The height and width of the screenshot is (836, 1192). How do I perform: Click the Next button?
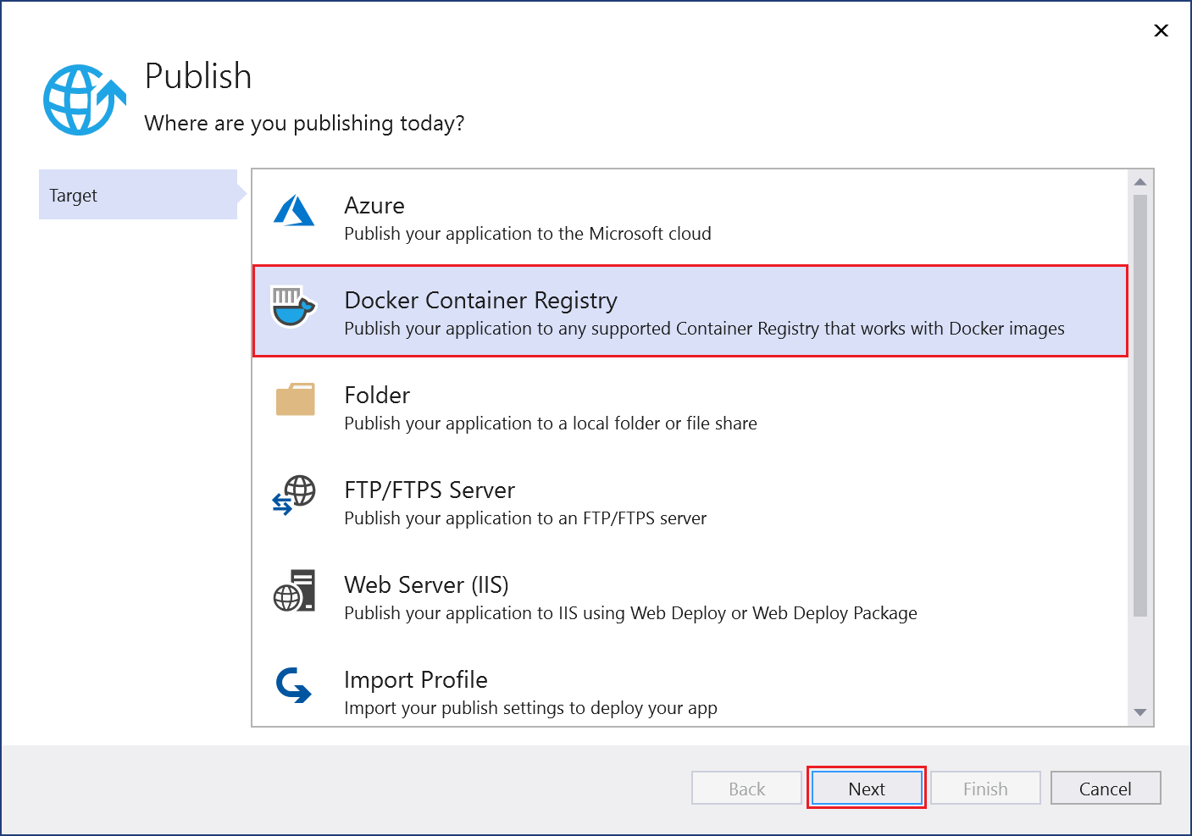point(866,788)
